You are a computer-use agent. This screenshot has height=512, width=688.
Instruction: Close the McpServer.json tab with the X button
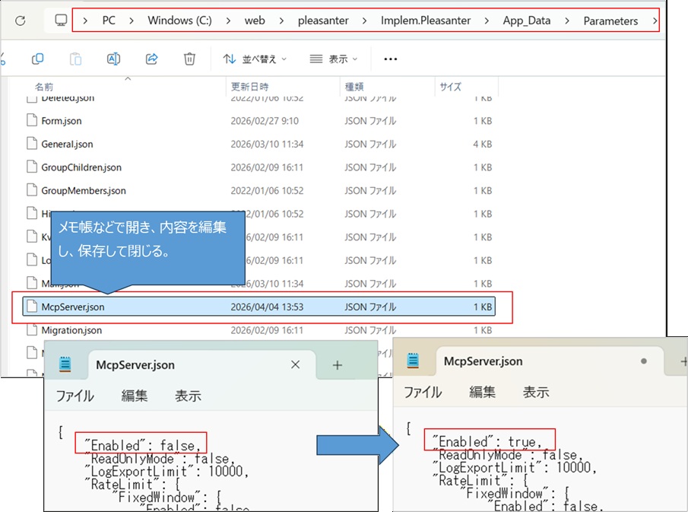coord(296,365)
